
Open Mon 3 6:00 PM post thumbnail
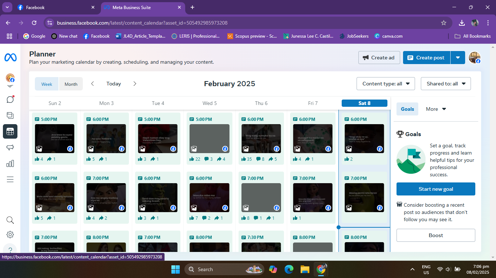[106, 139]
